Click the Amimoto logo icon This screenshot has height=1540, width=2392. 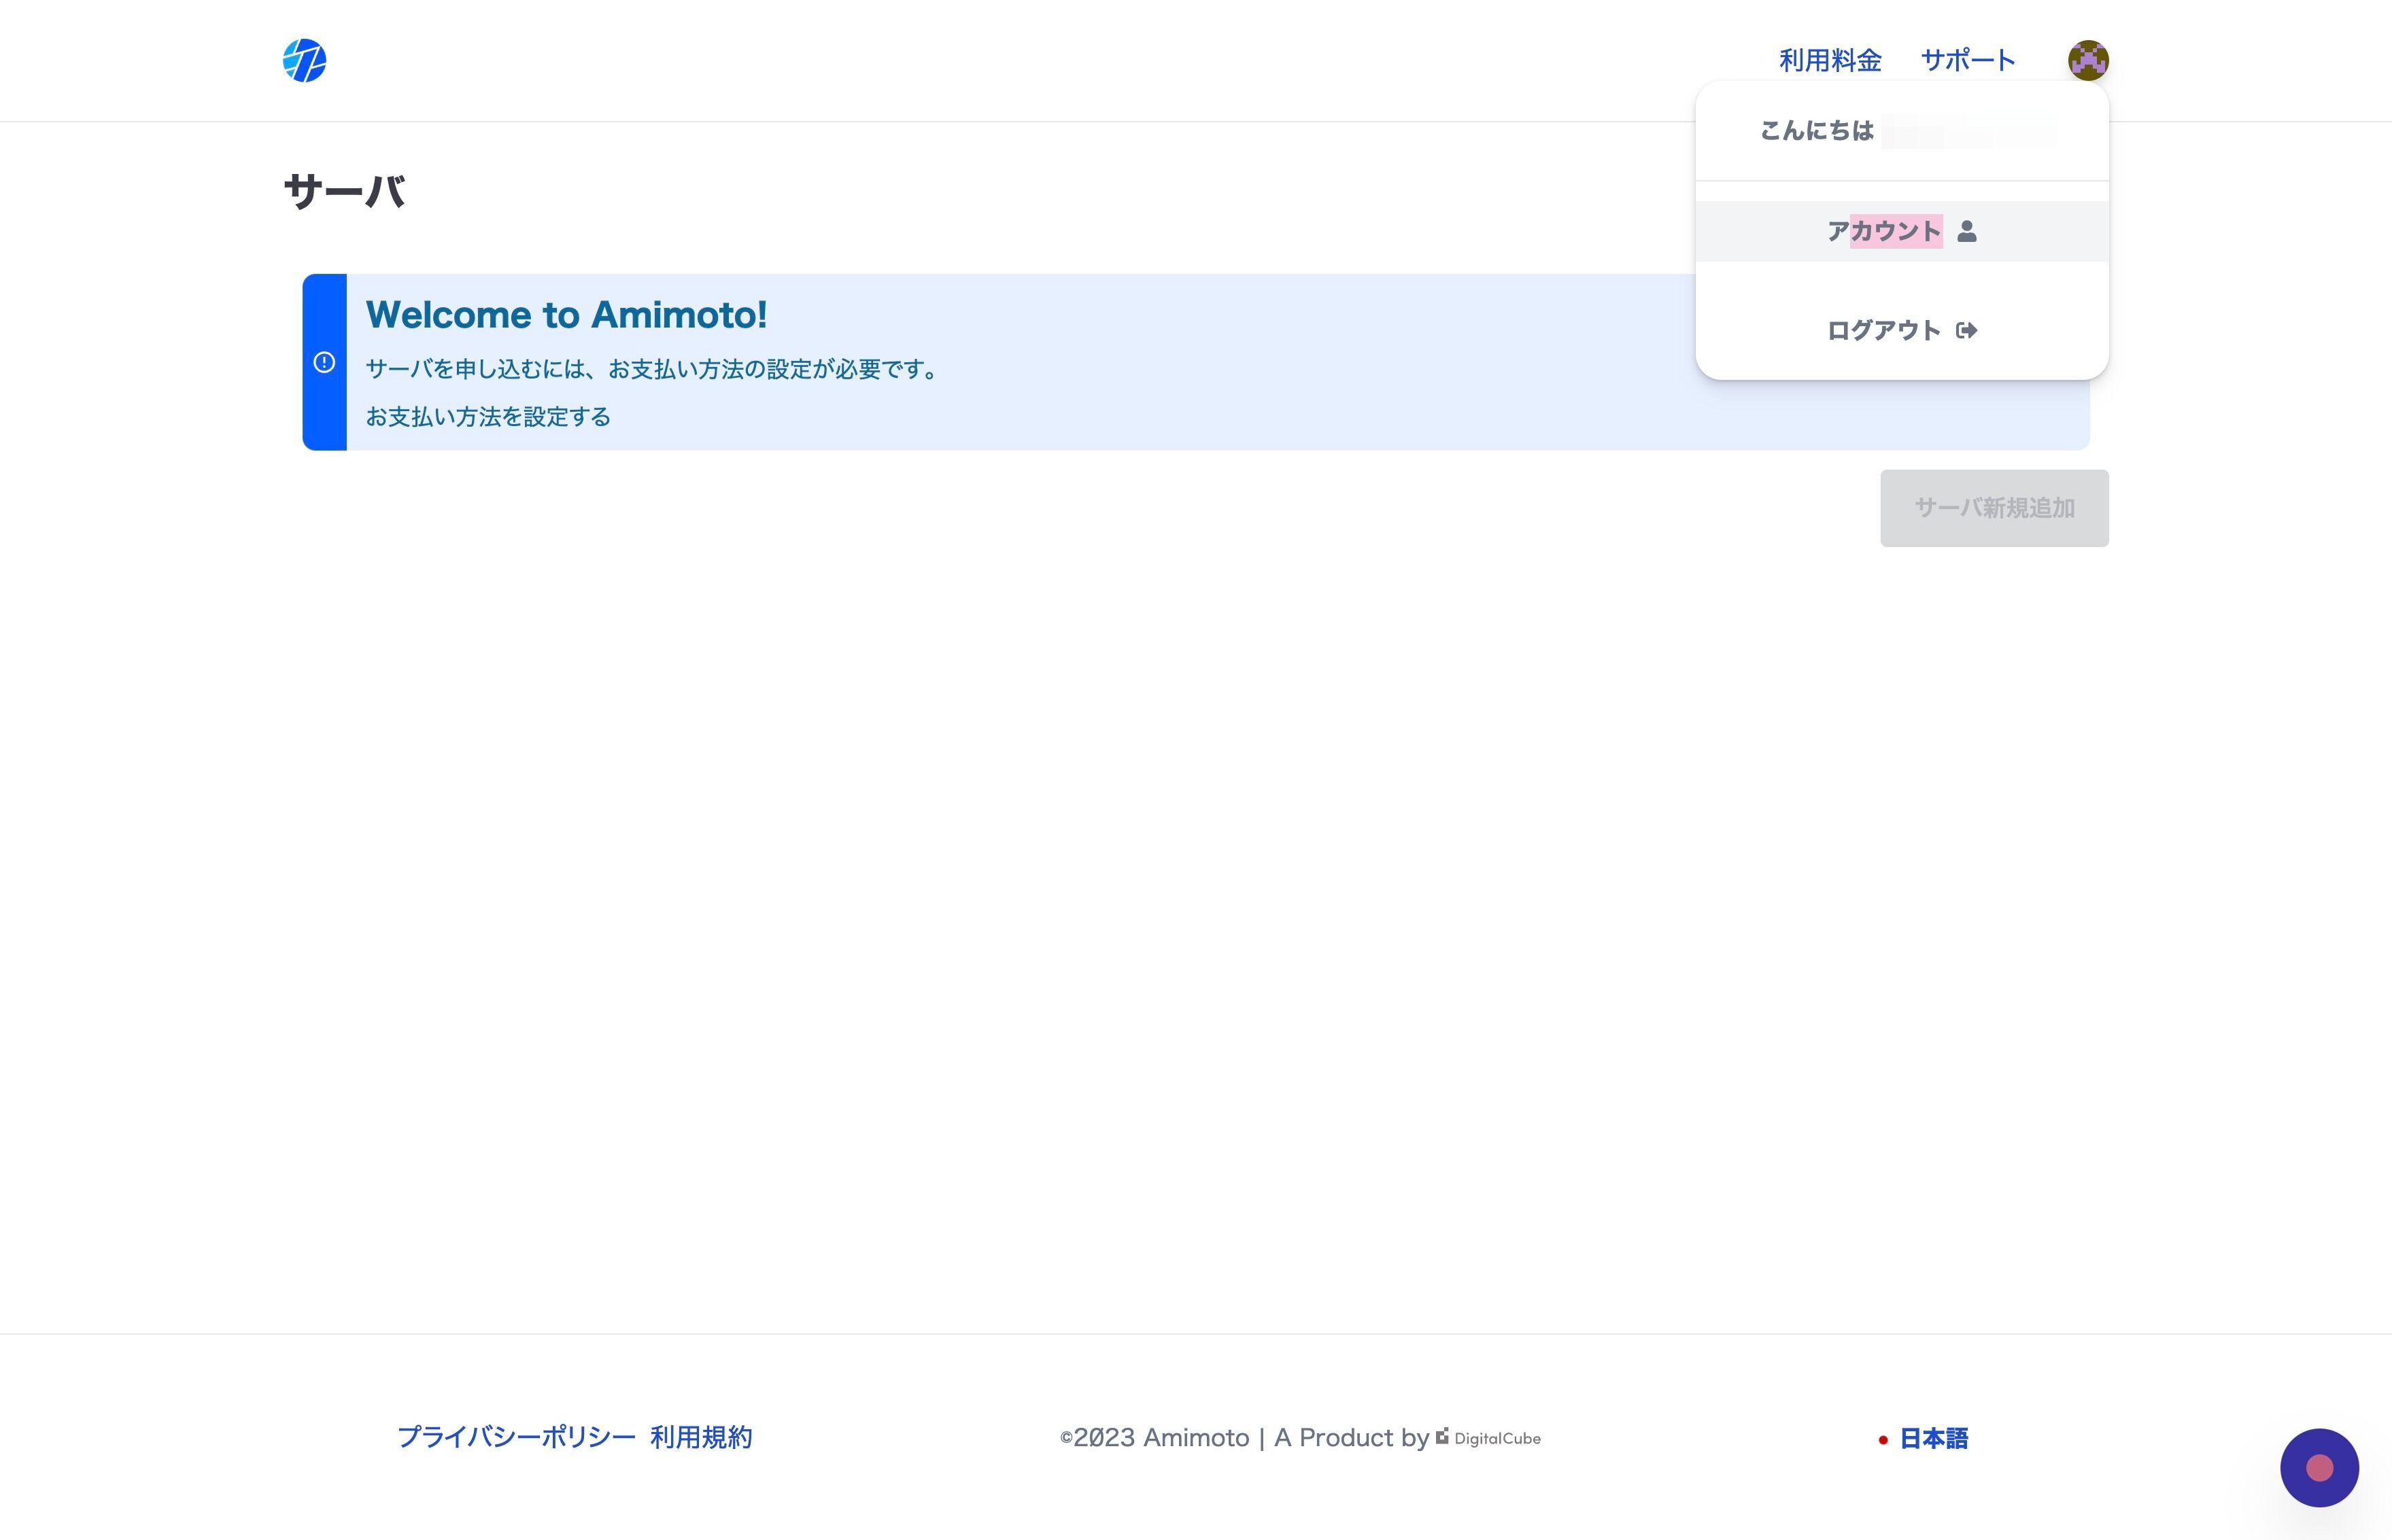[304, 60]
